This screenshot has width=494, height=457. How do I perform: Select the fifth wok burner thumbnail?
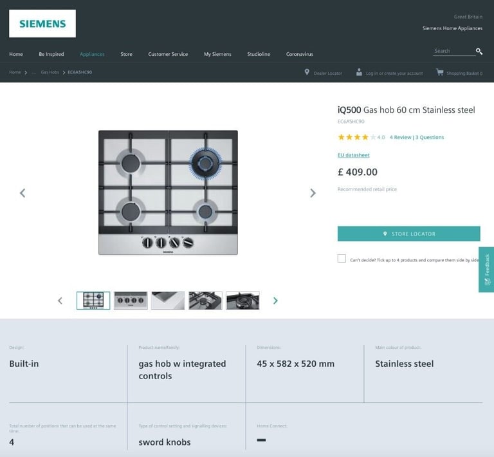242,301
